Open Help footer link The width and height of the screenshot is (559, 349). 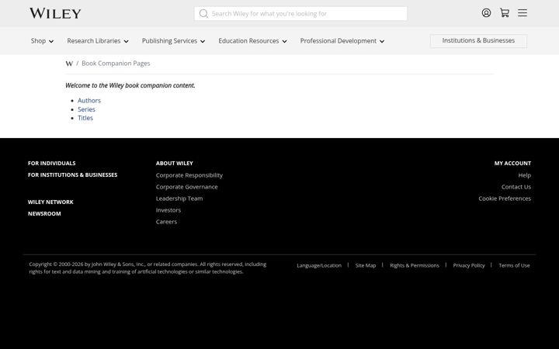click(x=524, y=175)
